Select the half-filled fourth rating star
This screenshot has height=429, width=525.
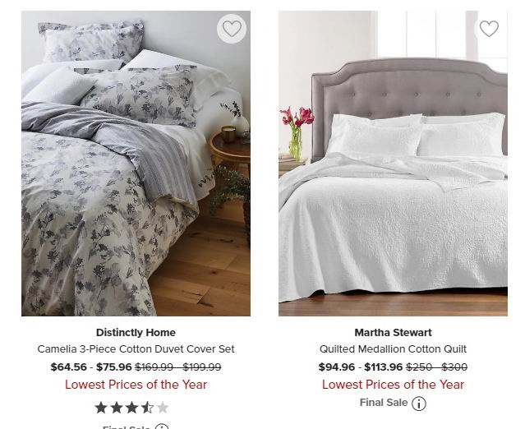click(x=147, y=408)
